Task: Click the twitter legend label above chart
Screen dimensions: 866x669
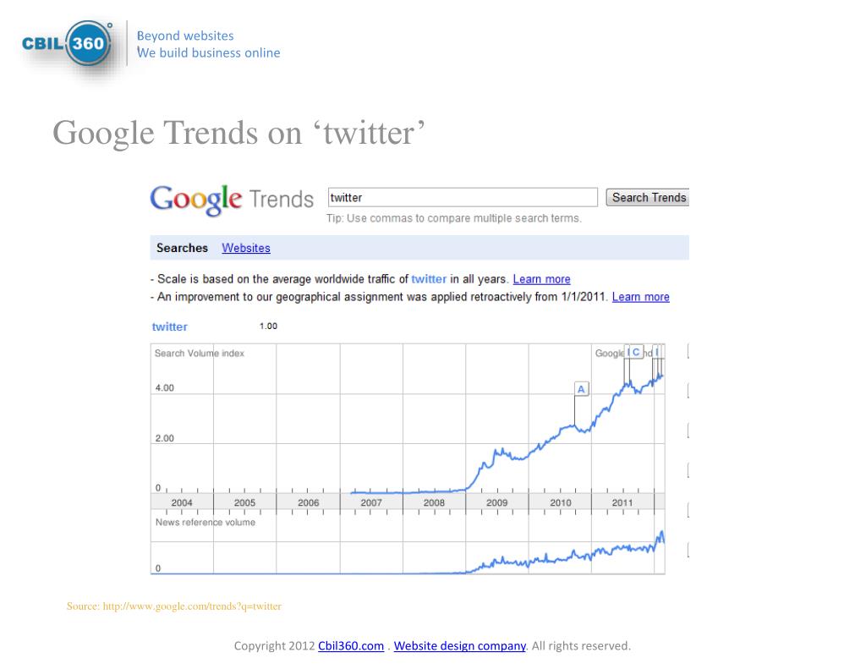Action: (x=169, y=326)
